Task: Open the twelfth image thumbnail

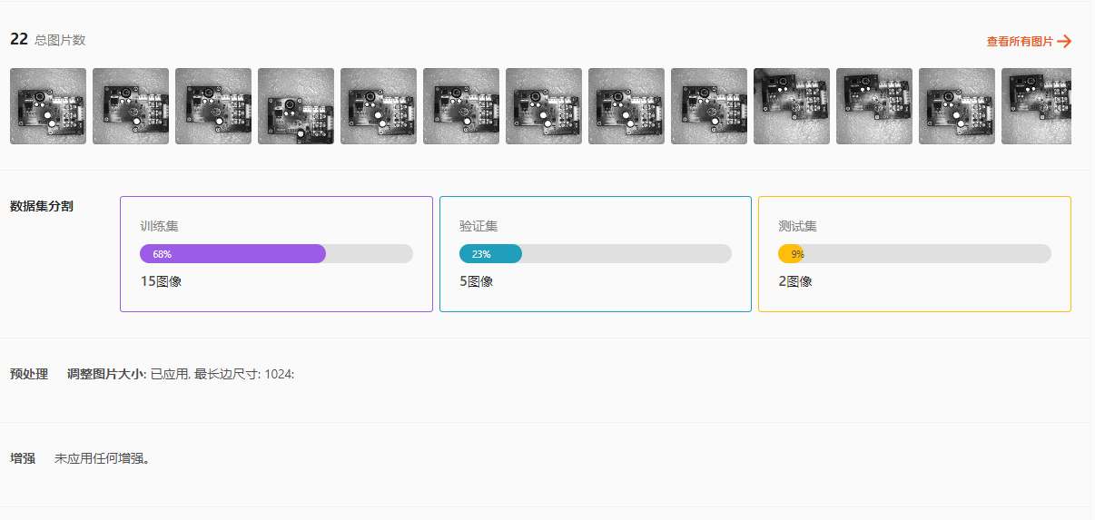Action: click(x=957, y=106)
